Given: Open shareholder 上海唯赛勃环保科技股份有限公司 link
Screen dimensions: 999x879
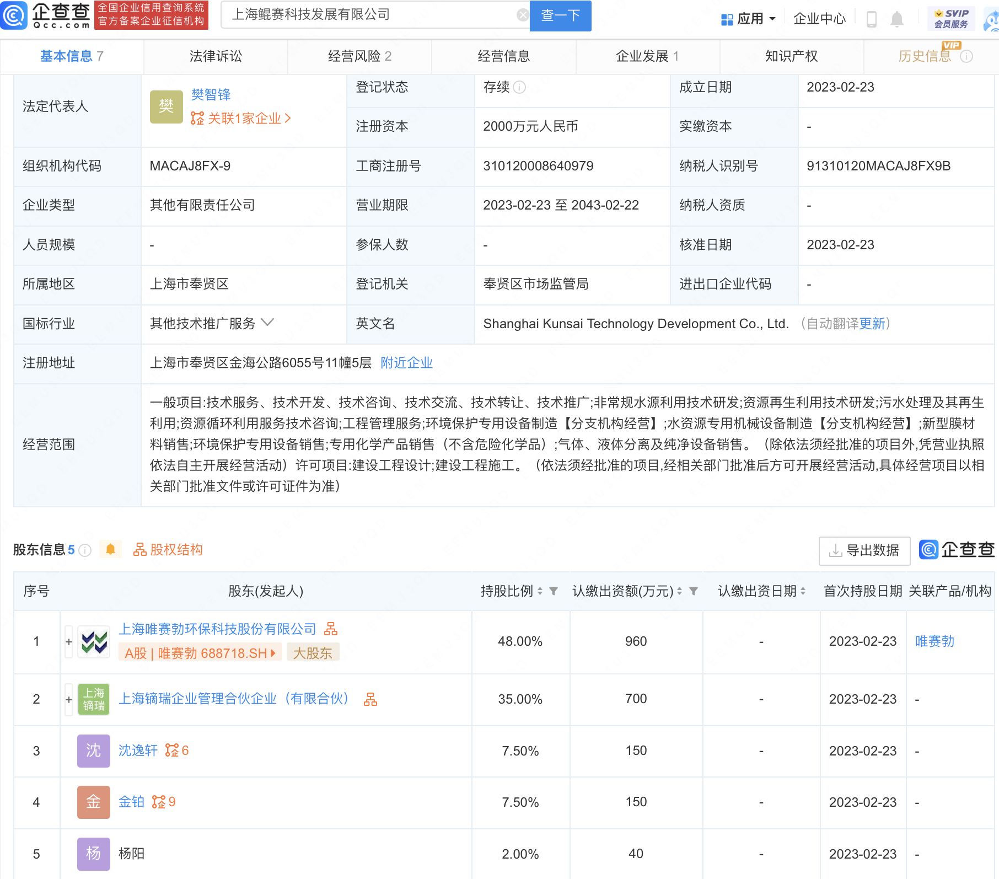Looking at the screenshot, I should pos(217,629).
